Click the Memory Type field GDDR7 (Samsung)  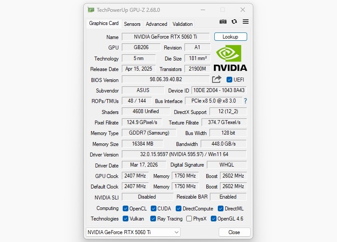click(149, 133)
